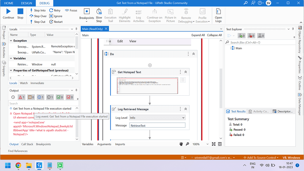The height and width of the screenshot is (171, 304).
Task: Open the Log Level dropdown showing Info
Action: [157, 118]
